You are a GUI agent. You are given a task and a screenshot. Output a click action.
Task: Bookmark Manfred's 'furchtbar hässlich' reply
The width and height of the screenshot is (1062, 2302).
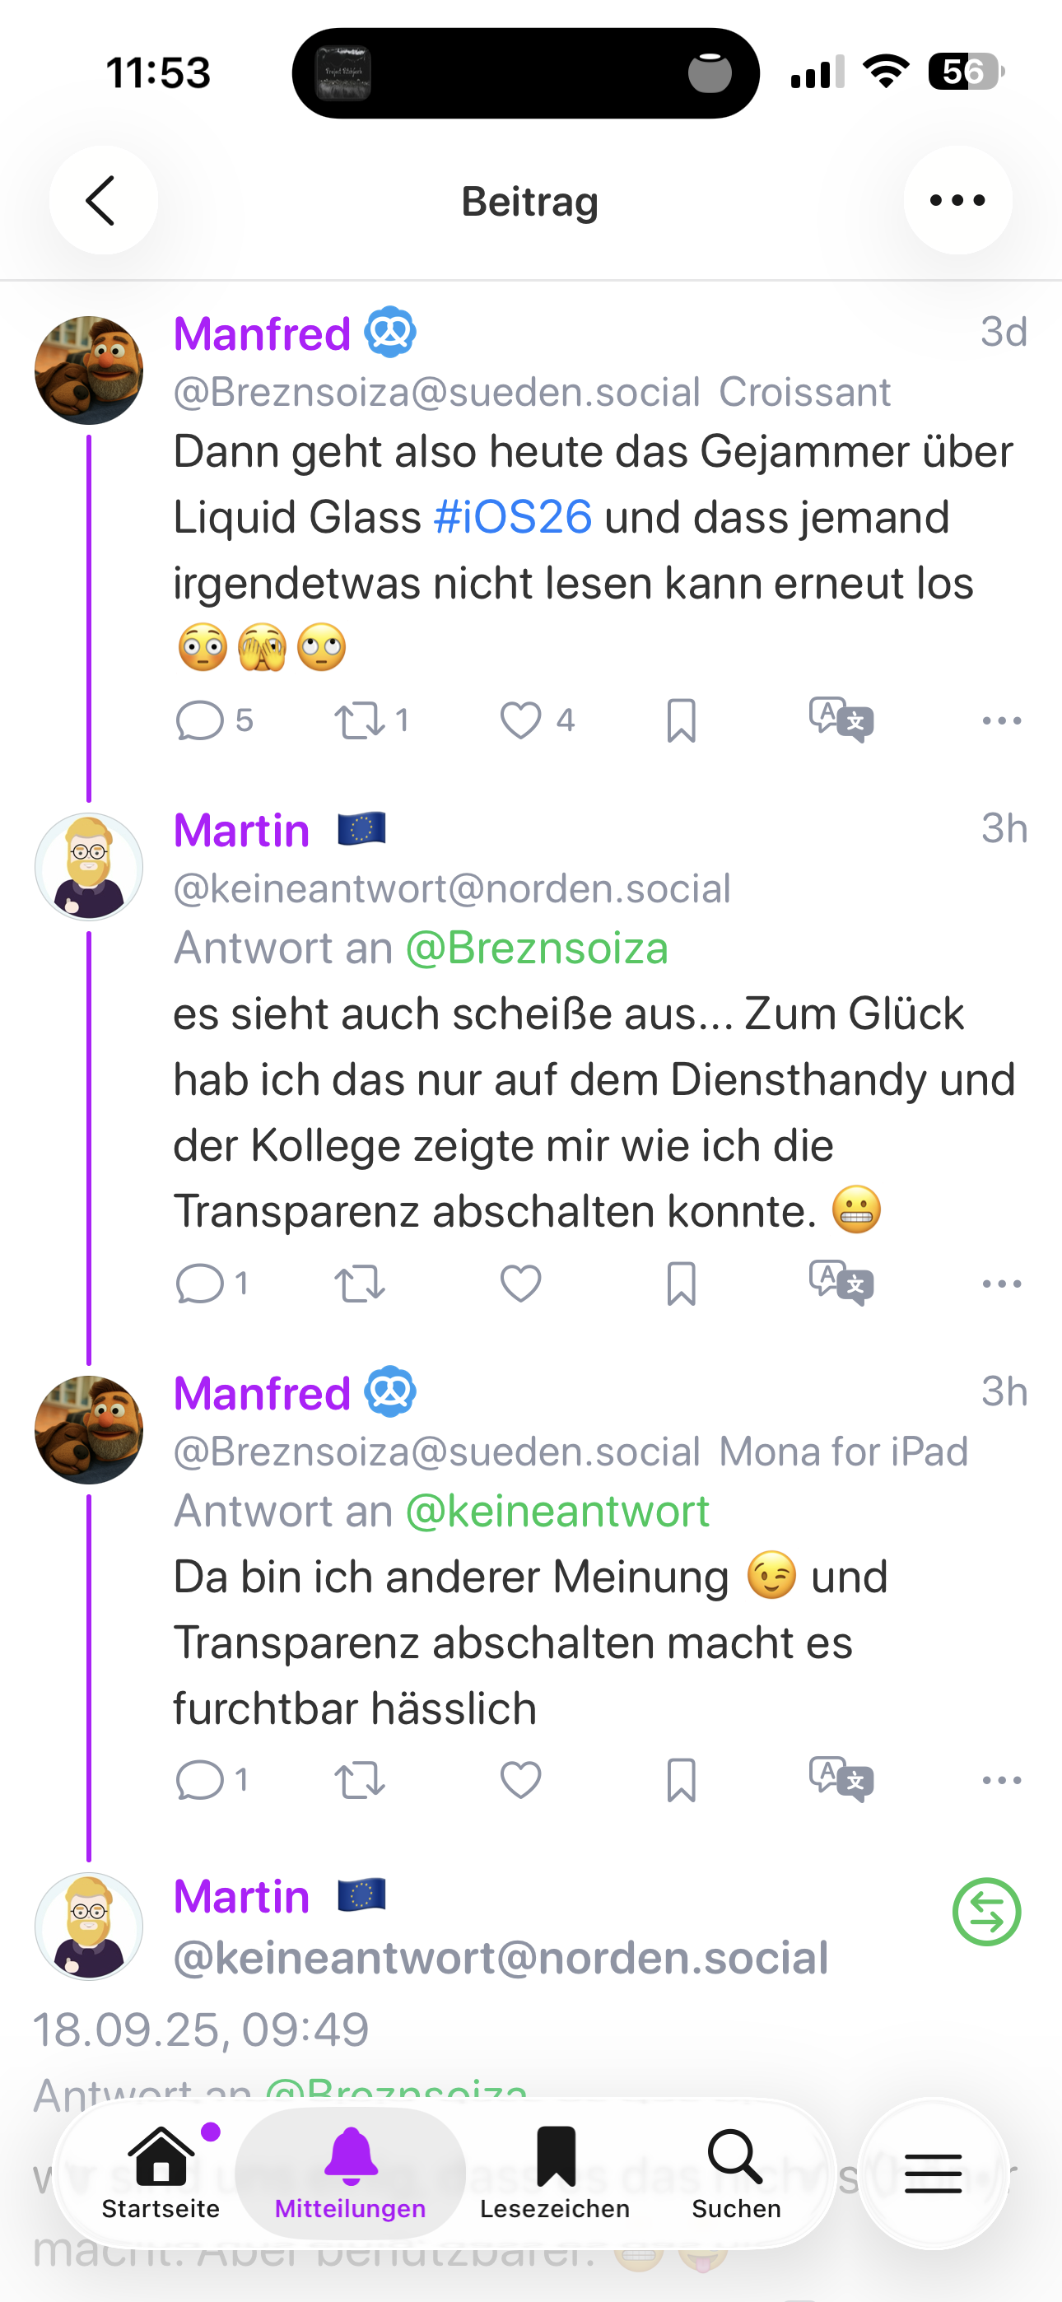(x=681, y=1780)
